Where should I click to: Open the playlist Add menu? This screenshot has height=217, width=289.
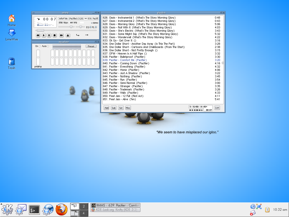click(x=107, y=108)
